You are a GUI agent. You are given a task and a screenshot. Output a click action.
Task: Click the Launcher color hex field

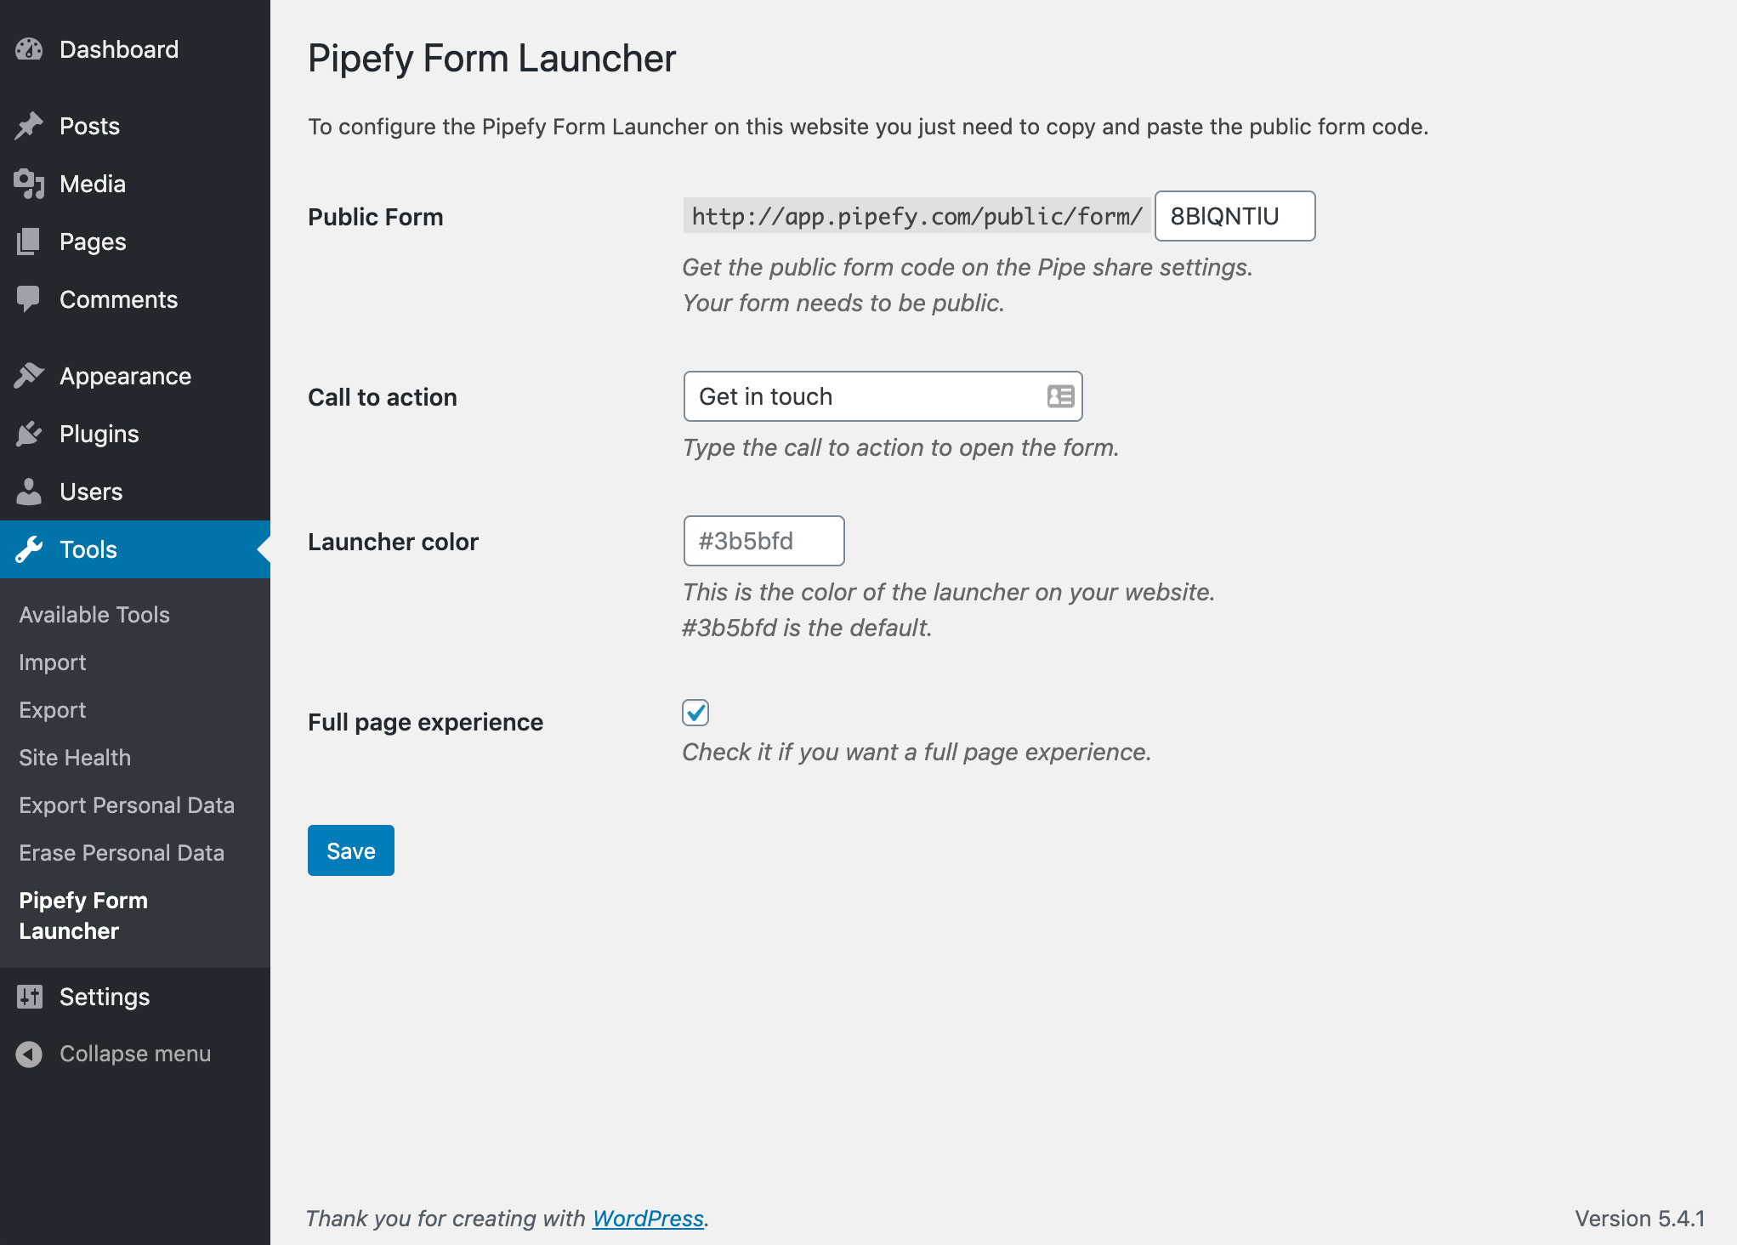tap(763, 541)
